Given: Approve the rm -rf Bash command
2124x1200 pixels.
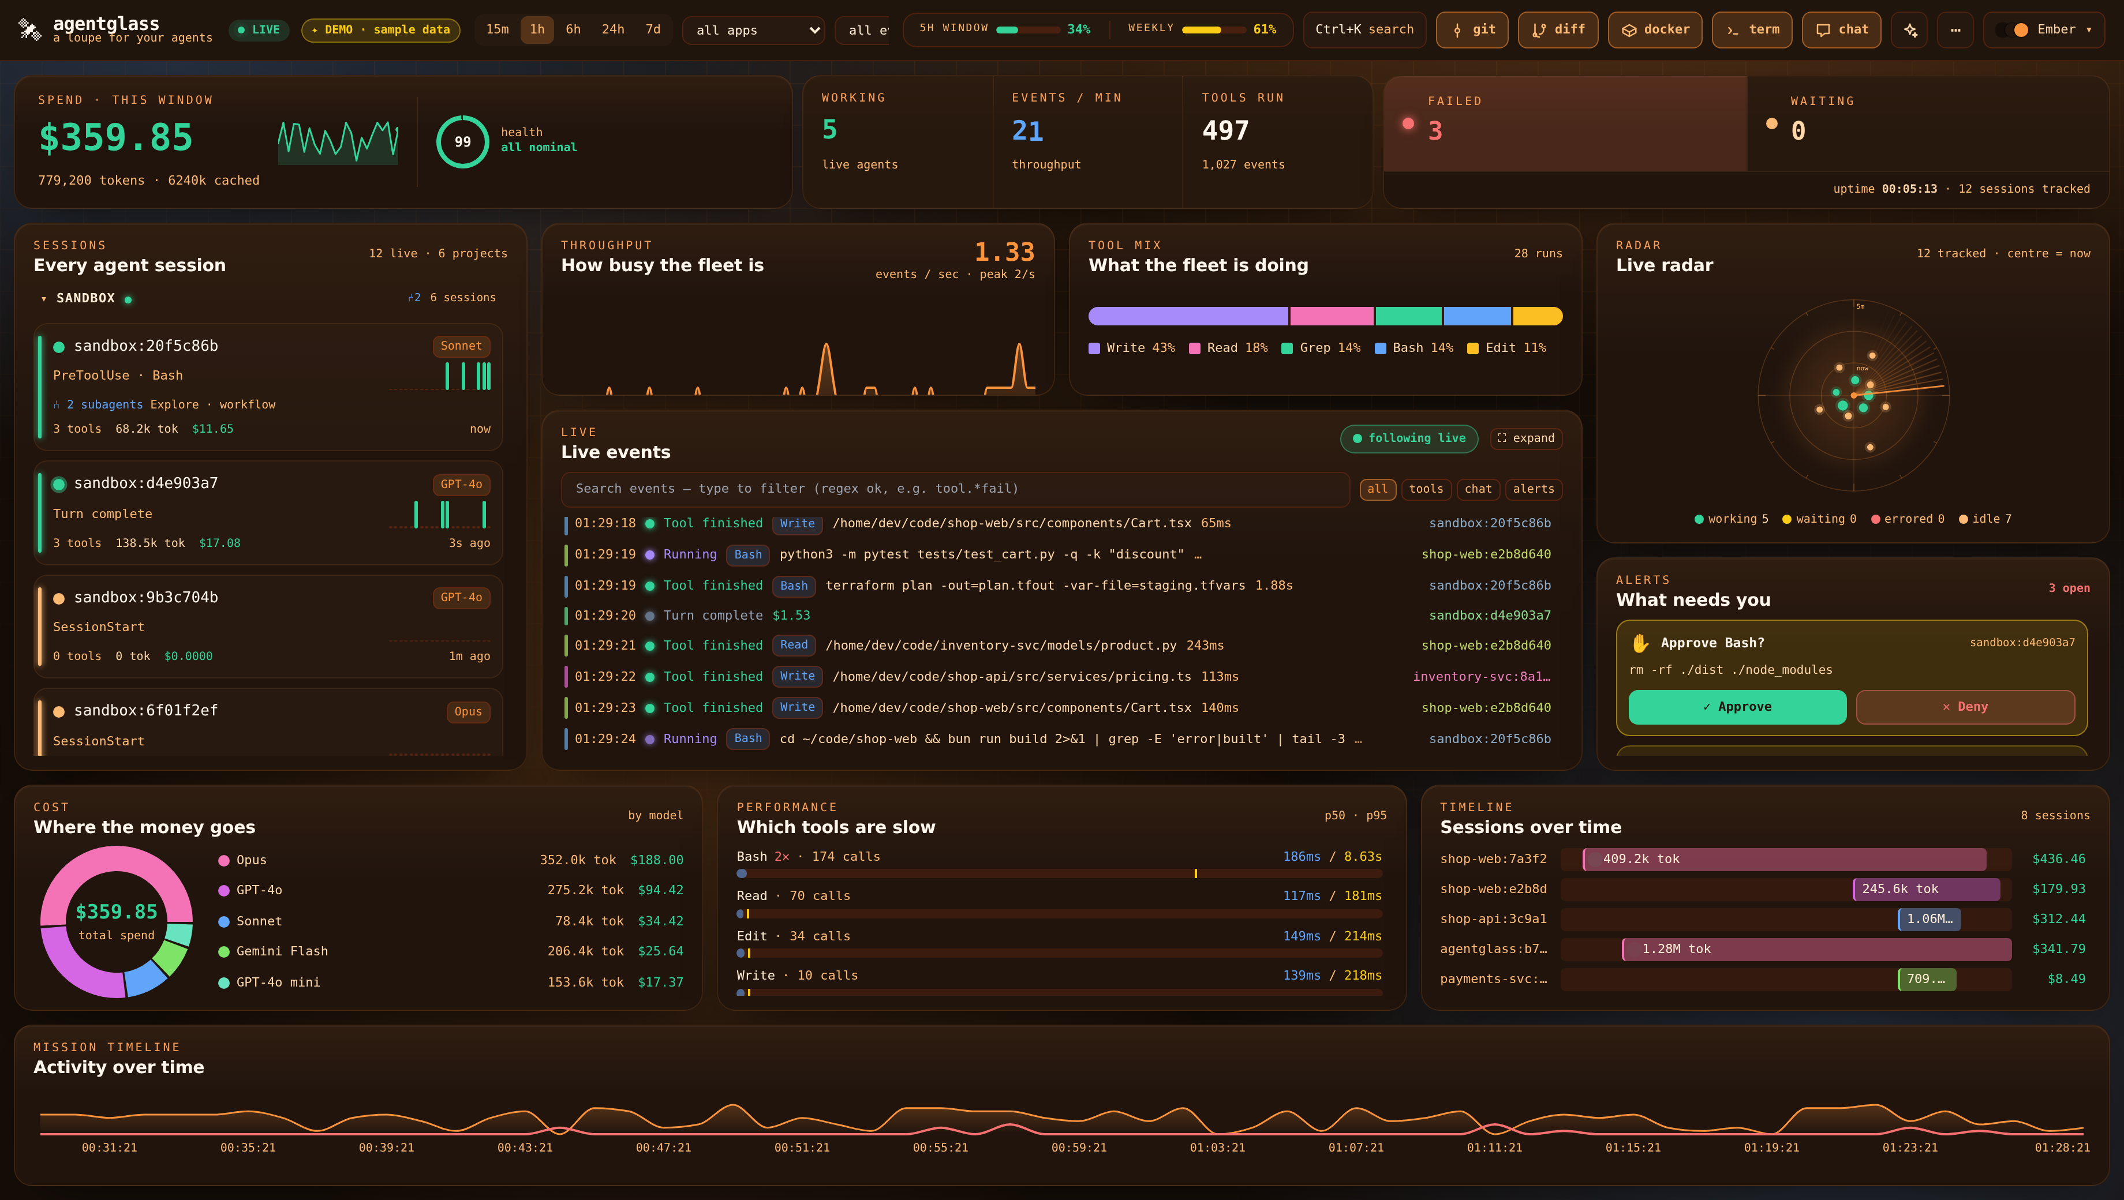Looking at the screenshot, I should [1737, 707].
